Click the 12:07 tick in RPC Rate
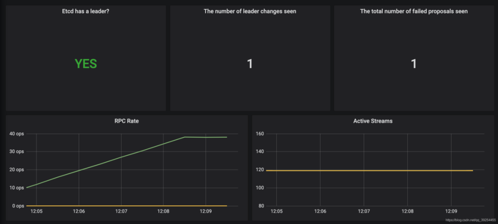 click(121, 211)
